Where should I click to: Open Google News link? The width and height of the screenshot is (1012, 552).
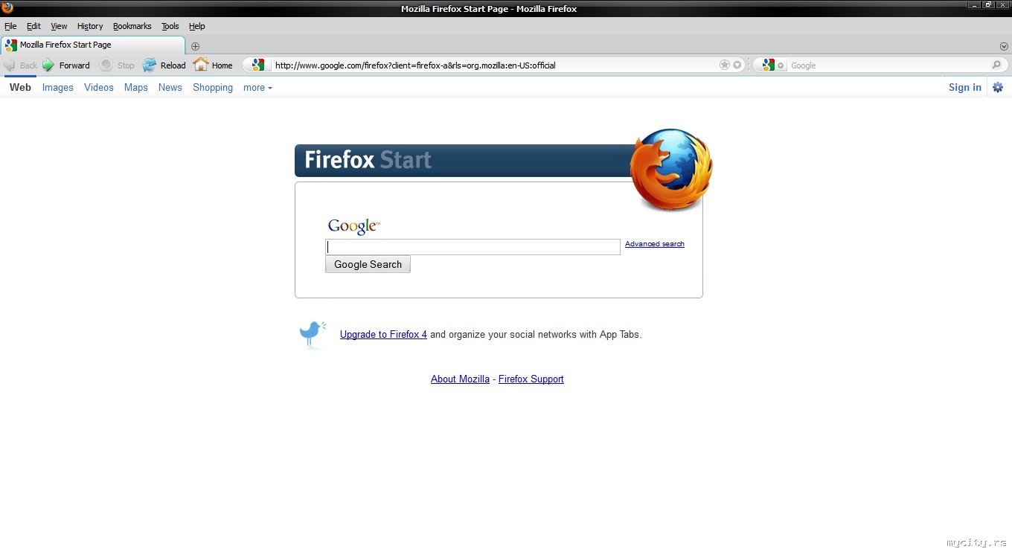point(170,87)
